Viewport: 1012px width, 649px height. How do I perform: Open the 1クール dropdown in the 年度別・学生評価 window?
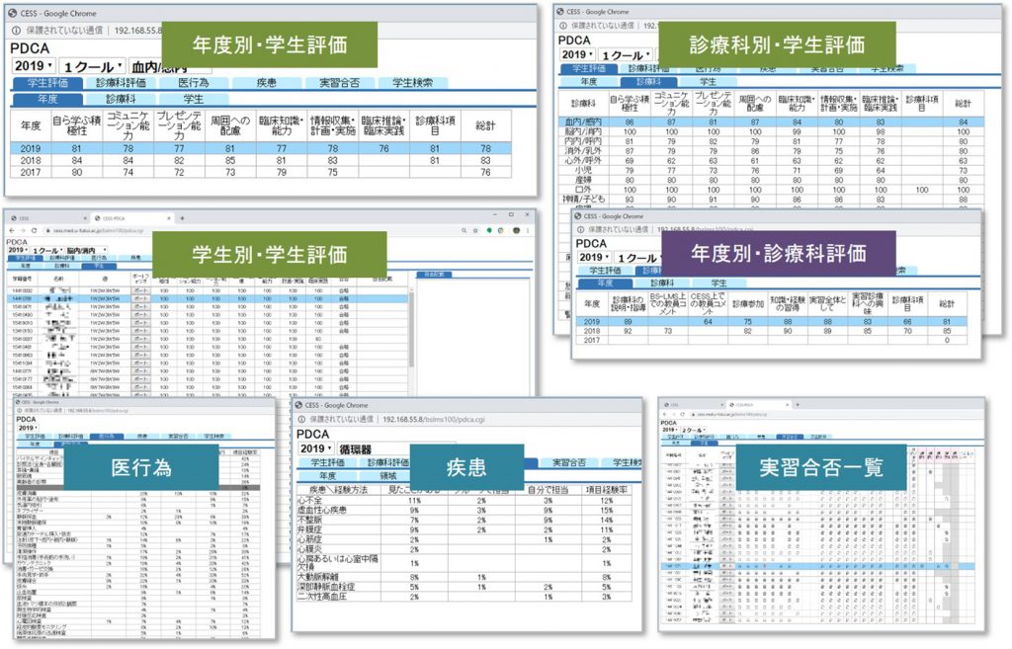[x=92, y=66]
